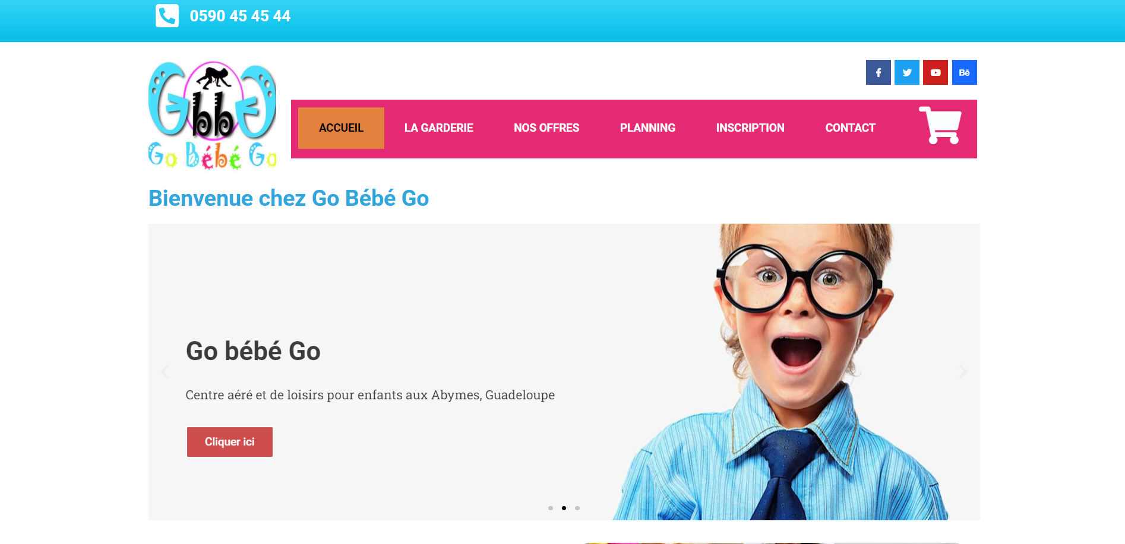
Task: Open the Accueil menu item
Action: 341,128
